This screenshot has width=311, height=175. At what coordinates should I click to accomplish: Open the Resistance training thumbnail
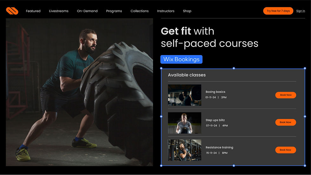tap(184, 150)
